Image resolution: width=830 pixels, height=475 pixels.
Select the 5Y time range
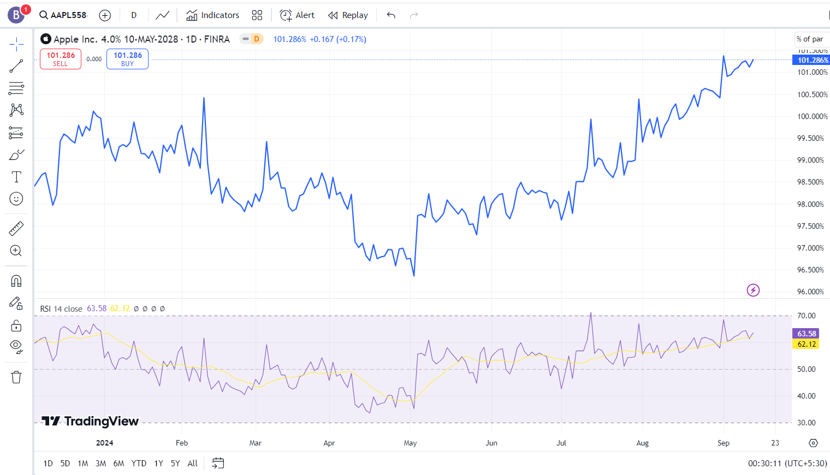tap(175, 464)
